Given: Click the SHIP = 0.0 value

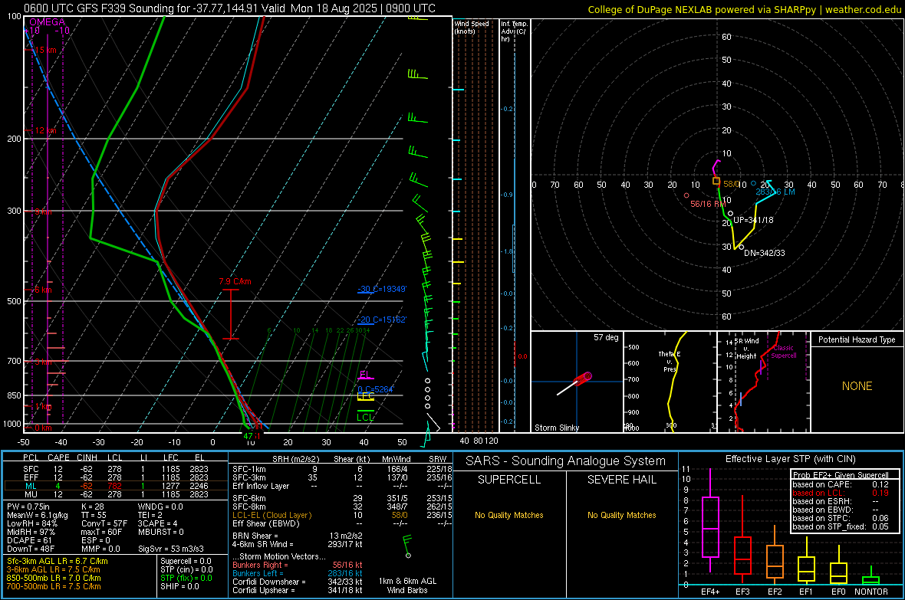Looking at the screenshot, I should [179, 586].
